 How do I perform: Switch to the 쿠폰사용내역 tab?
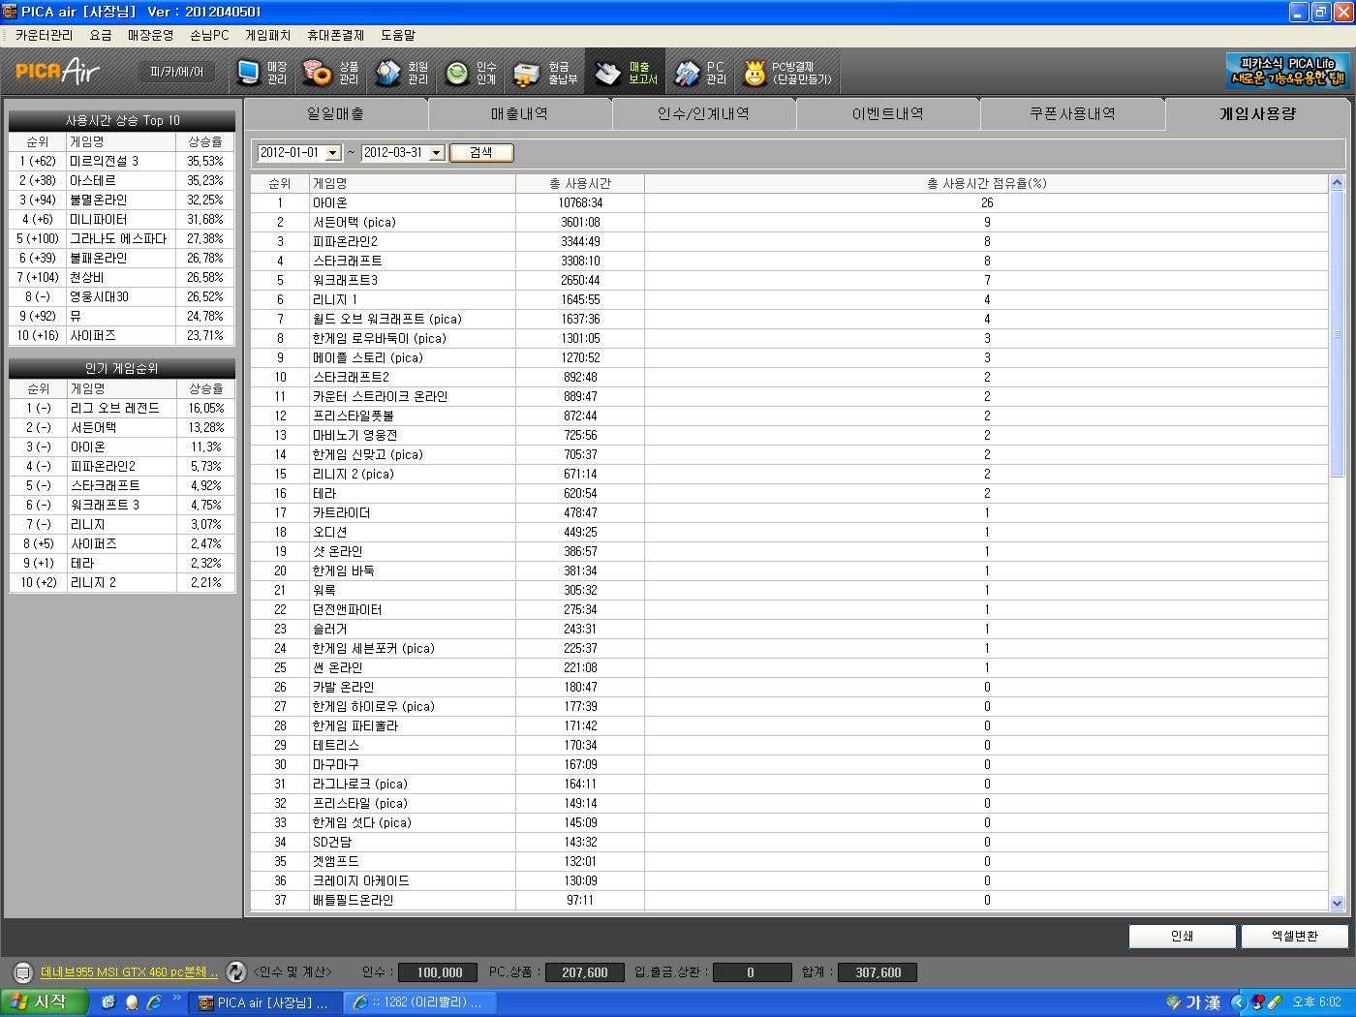coord(1072,113)
